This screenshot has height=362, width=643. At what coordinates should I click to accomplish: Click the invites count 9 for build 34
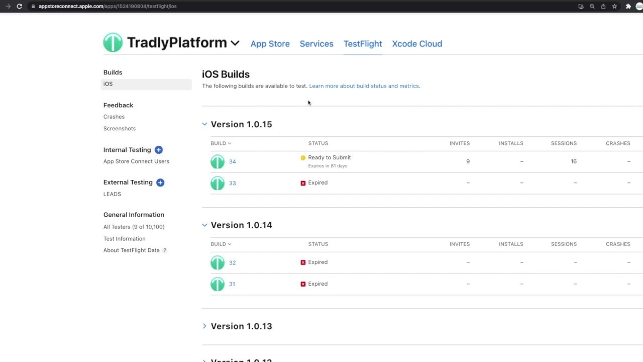pos(468,161)
